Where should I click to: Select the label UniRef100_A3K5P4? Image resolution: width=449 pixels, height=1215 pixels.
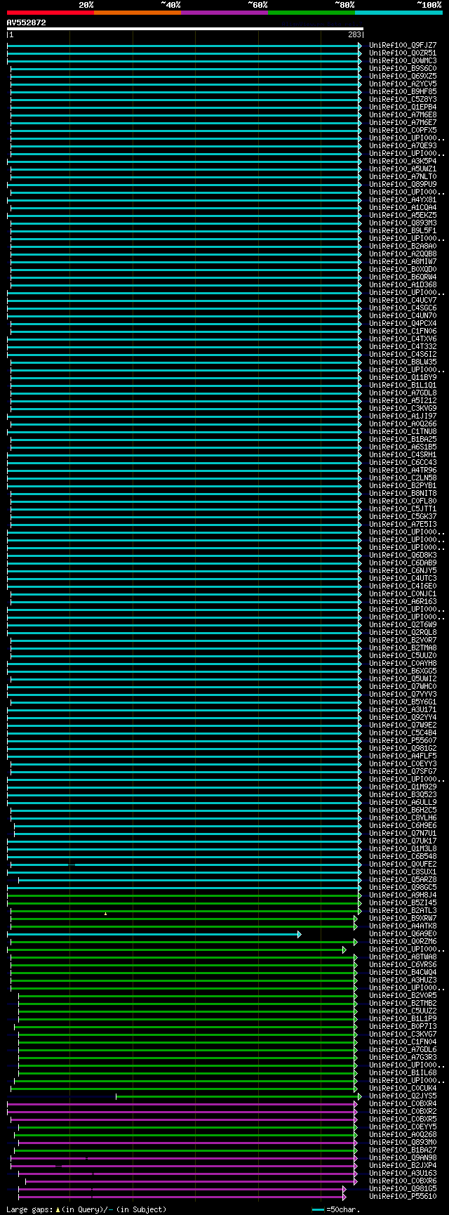click(403, 161)
